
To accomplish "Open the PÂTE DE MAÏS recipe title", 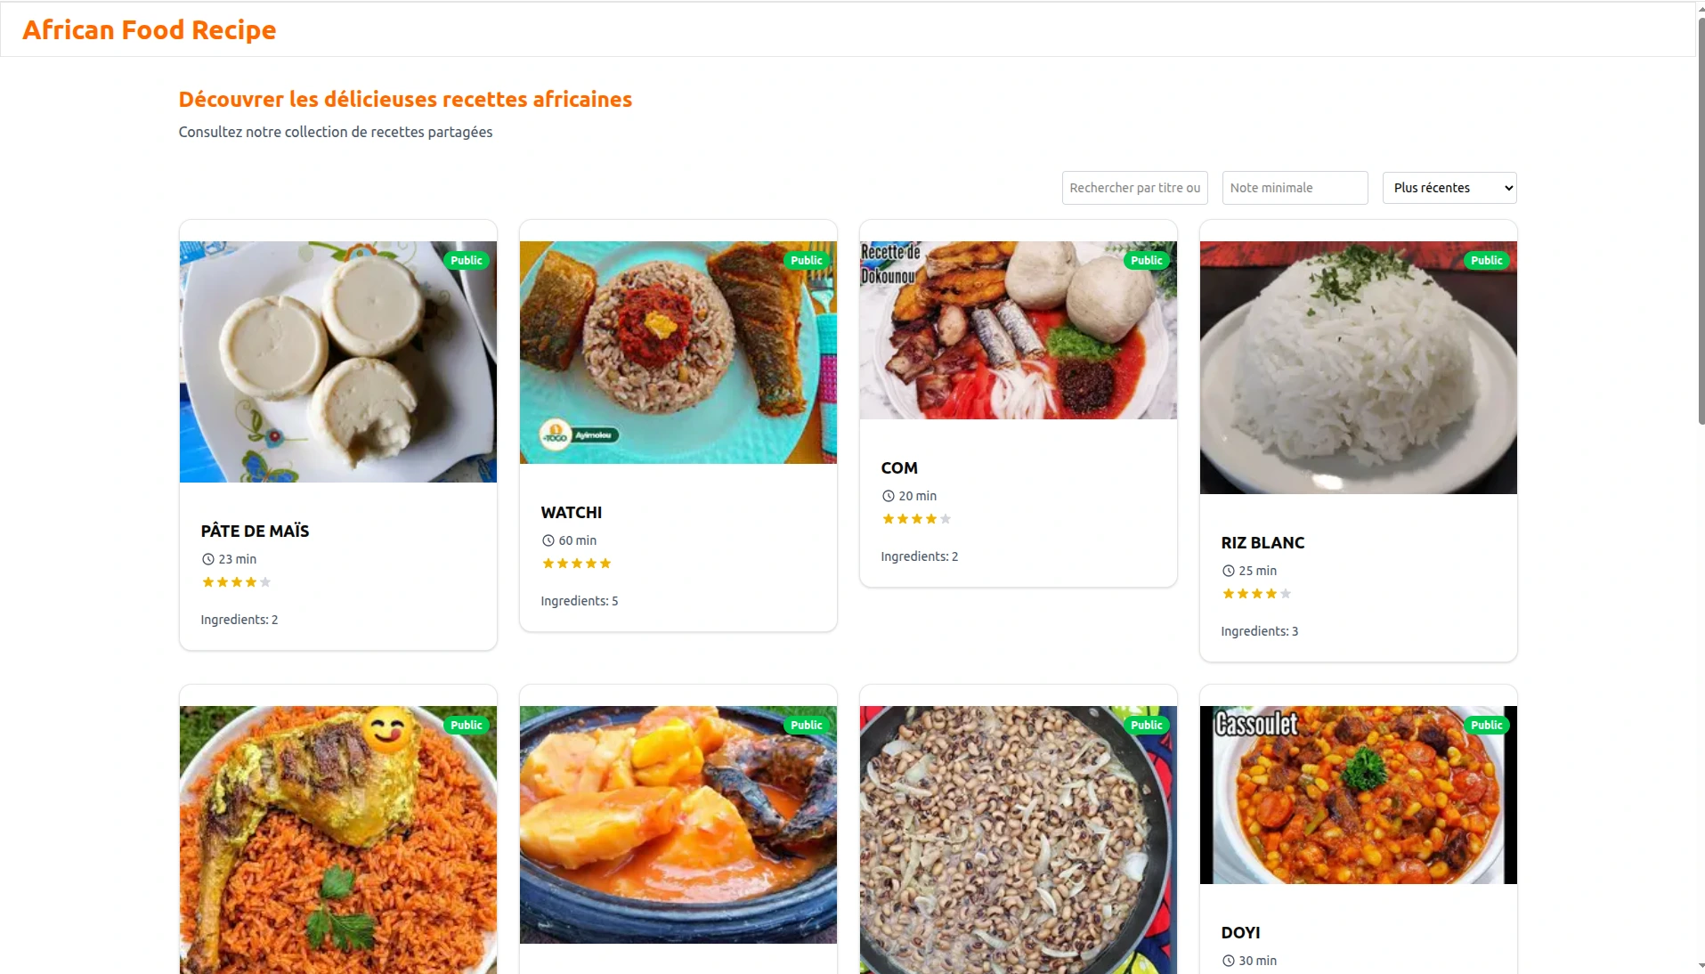I will (x=255, y=532).
